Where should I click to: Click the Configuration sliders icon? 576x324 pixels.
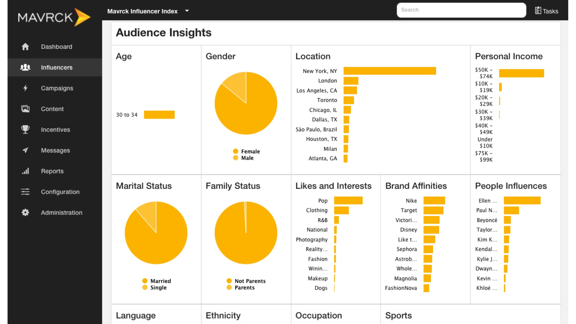click(25, 192)
